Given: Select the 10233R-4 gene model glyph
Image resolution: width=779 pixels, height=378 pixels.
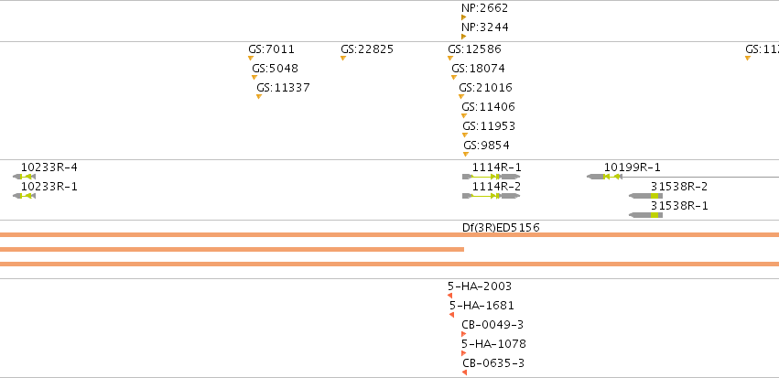Looking at the screenshot, I should click(x=25, y=177).
